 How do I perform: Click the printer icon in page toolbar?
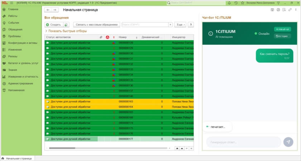pyautogui.click(x=278, y=10)
